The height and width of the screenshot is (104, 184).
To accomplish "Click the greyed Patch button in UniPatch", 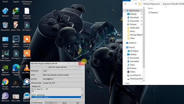I will (51, 103).
